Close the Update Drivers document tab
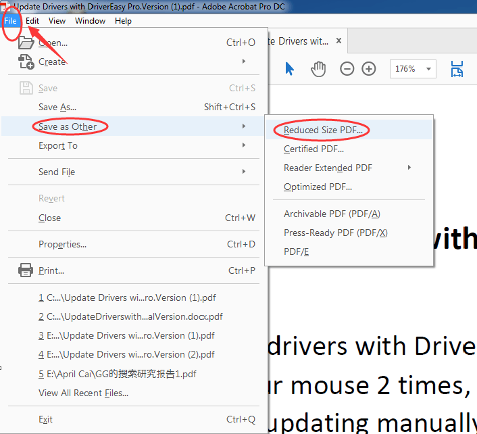Screen dimensions: 477x434 point(339,41)
